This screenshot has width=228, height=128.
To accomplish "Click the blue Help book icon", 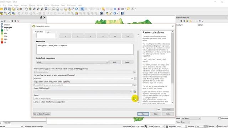I will (x=122, y=14).
